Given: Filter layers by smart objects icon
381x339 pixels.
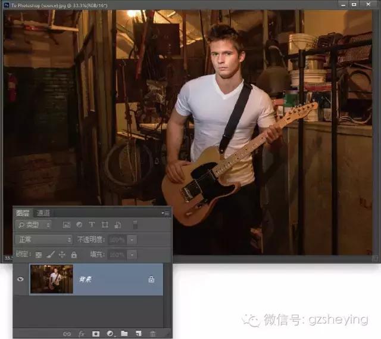Looking at the screenshot, I should pos(118,225).
